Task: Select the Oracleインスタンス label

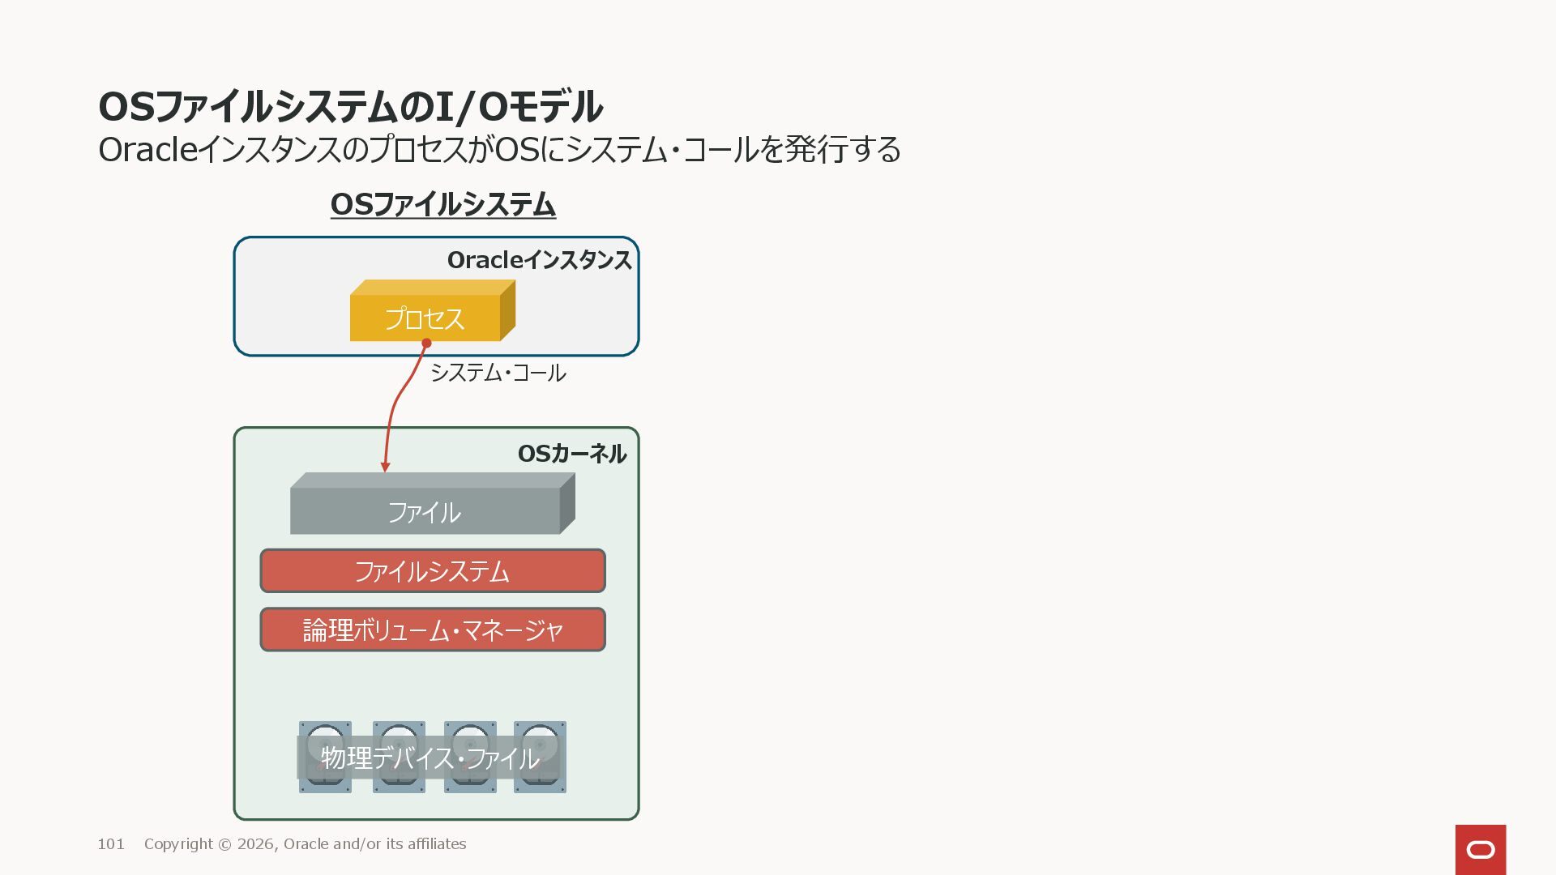Action: click(539, 260)
